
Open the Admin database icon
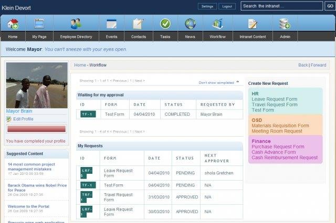click(x=285, y=24)
